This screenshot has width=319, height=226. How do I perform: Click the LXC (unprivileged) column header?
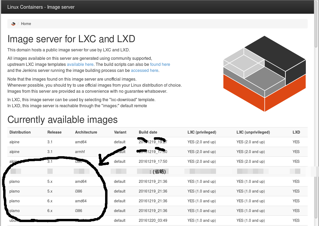(x=253, y=132)
